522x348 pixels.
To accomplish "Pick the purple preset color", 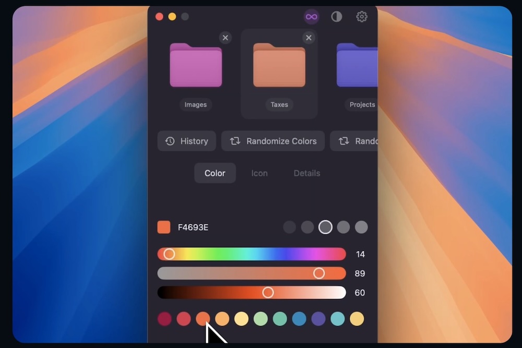I will point(318,319).
